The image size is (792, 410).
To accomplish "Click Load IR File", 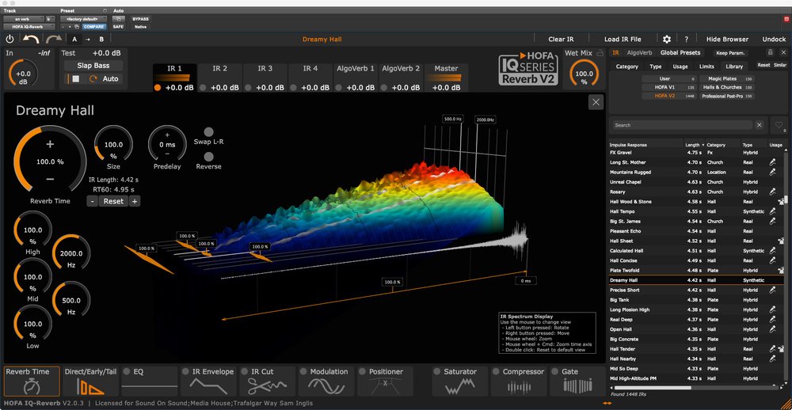I will point(623,39).
